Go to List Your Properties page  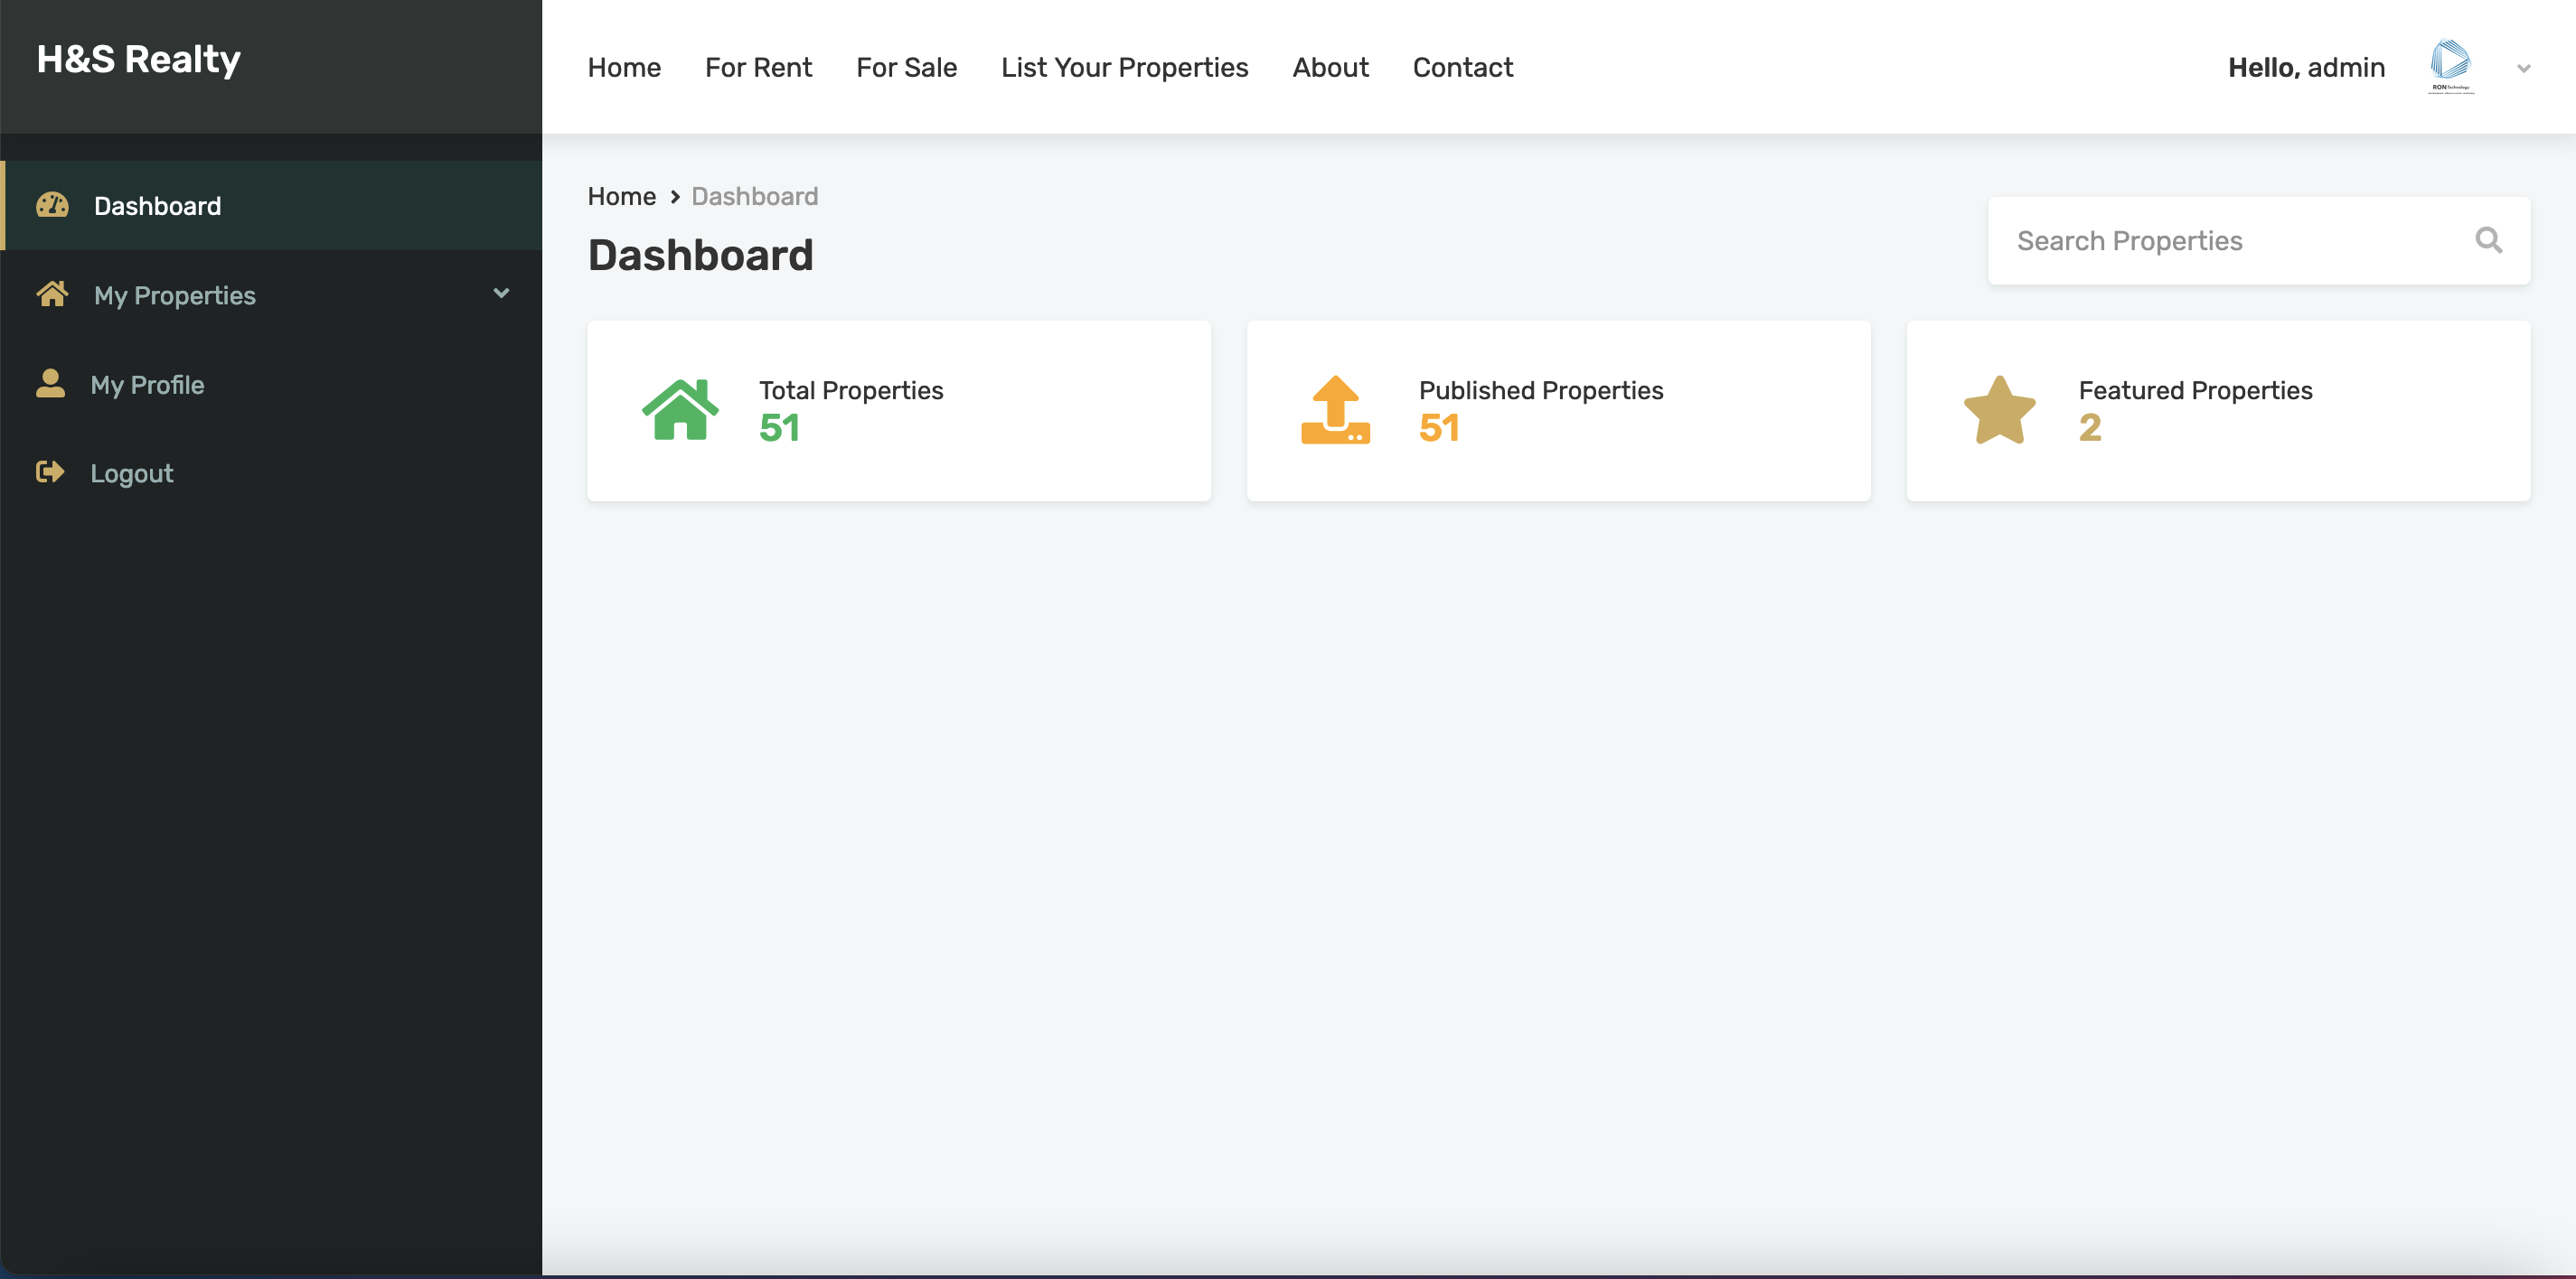coord(1124,67)
